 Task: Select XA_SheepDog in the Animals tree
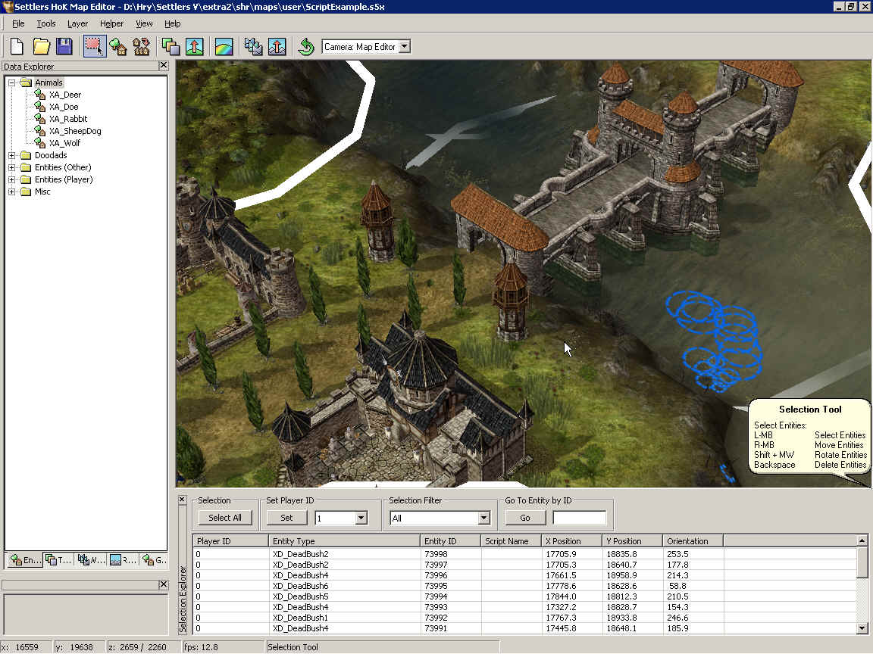(75, 131)
